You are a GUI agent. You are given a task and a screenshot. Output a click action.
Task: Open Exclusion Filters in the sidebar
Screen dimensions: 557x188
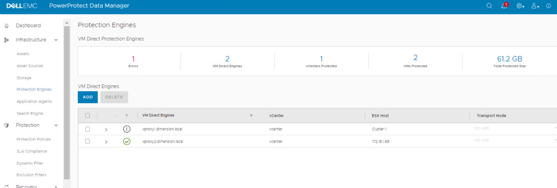[31, 175]
